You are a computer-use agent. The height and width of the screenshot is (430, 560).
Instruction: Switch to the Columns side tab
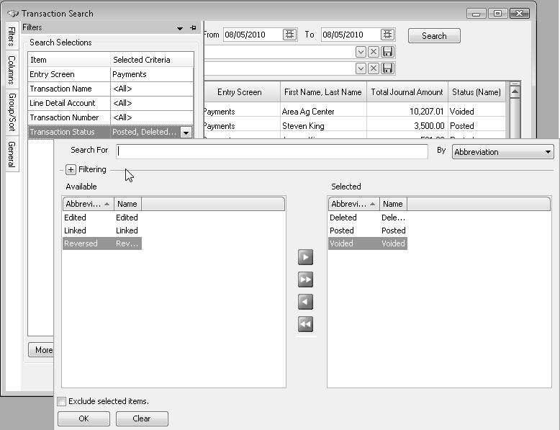[x=12, y=70]
